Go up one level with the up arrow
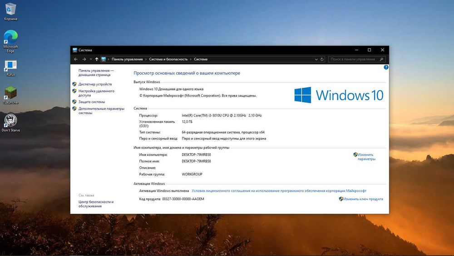Viewport: 454px width, 256px height. [97, 59]
